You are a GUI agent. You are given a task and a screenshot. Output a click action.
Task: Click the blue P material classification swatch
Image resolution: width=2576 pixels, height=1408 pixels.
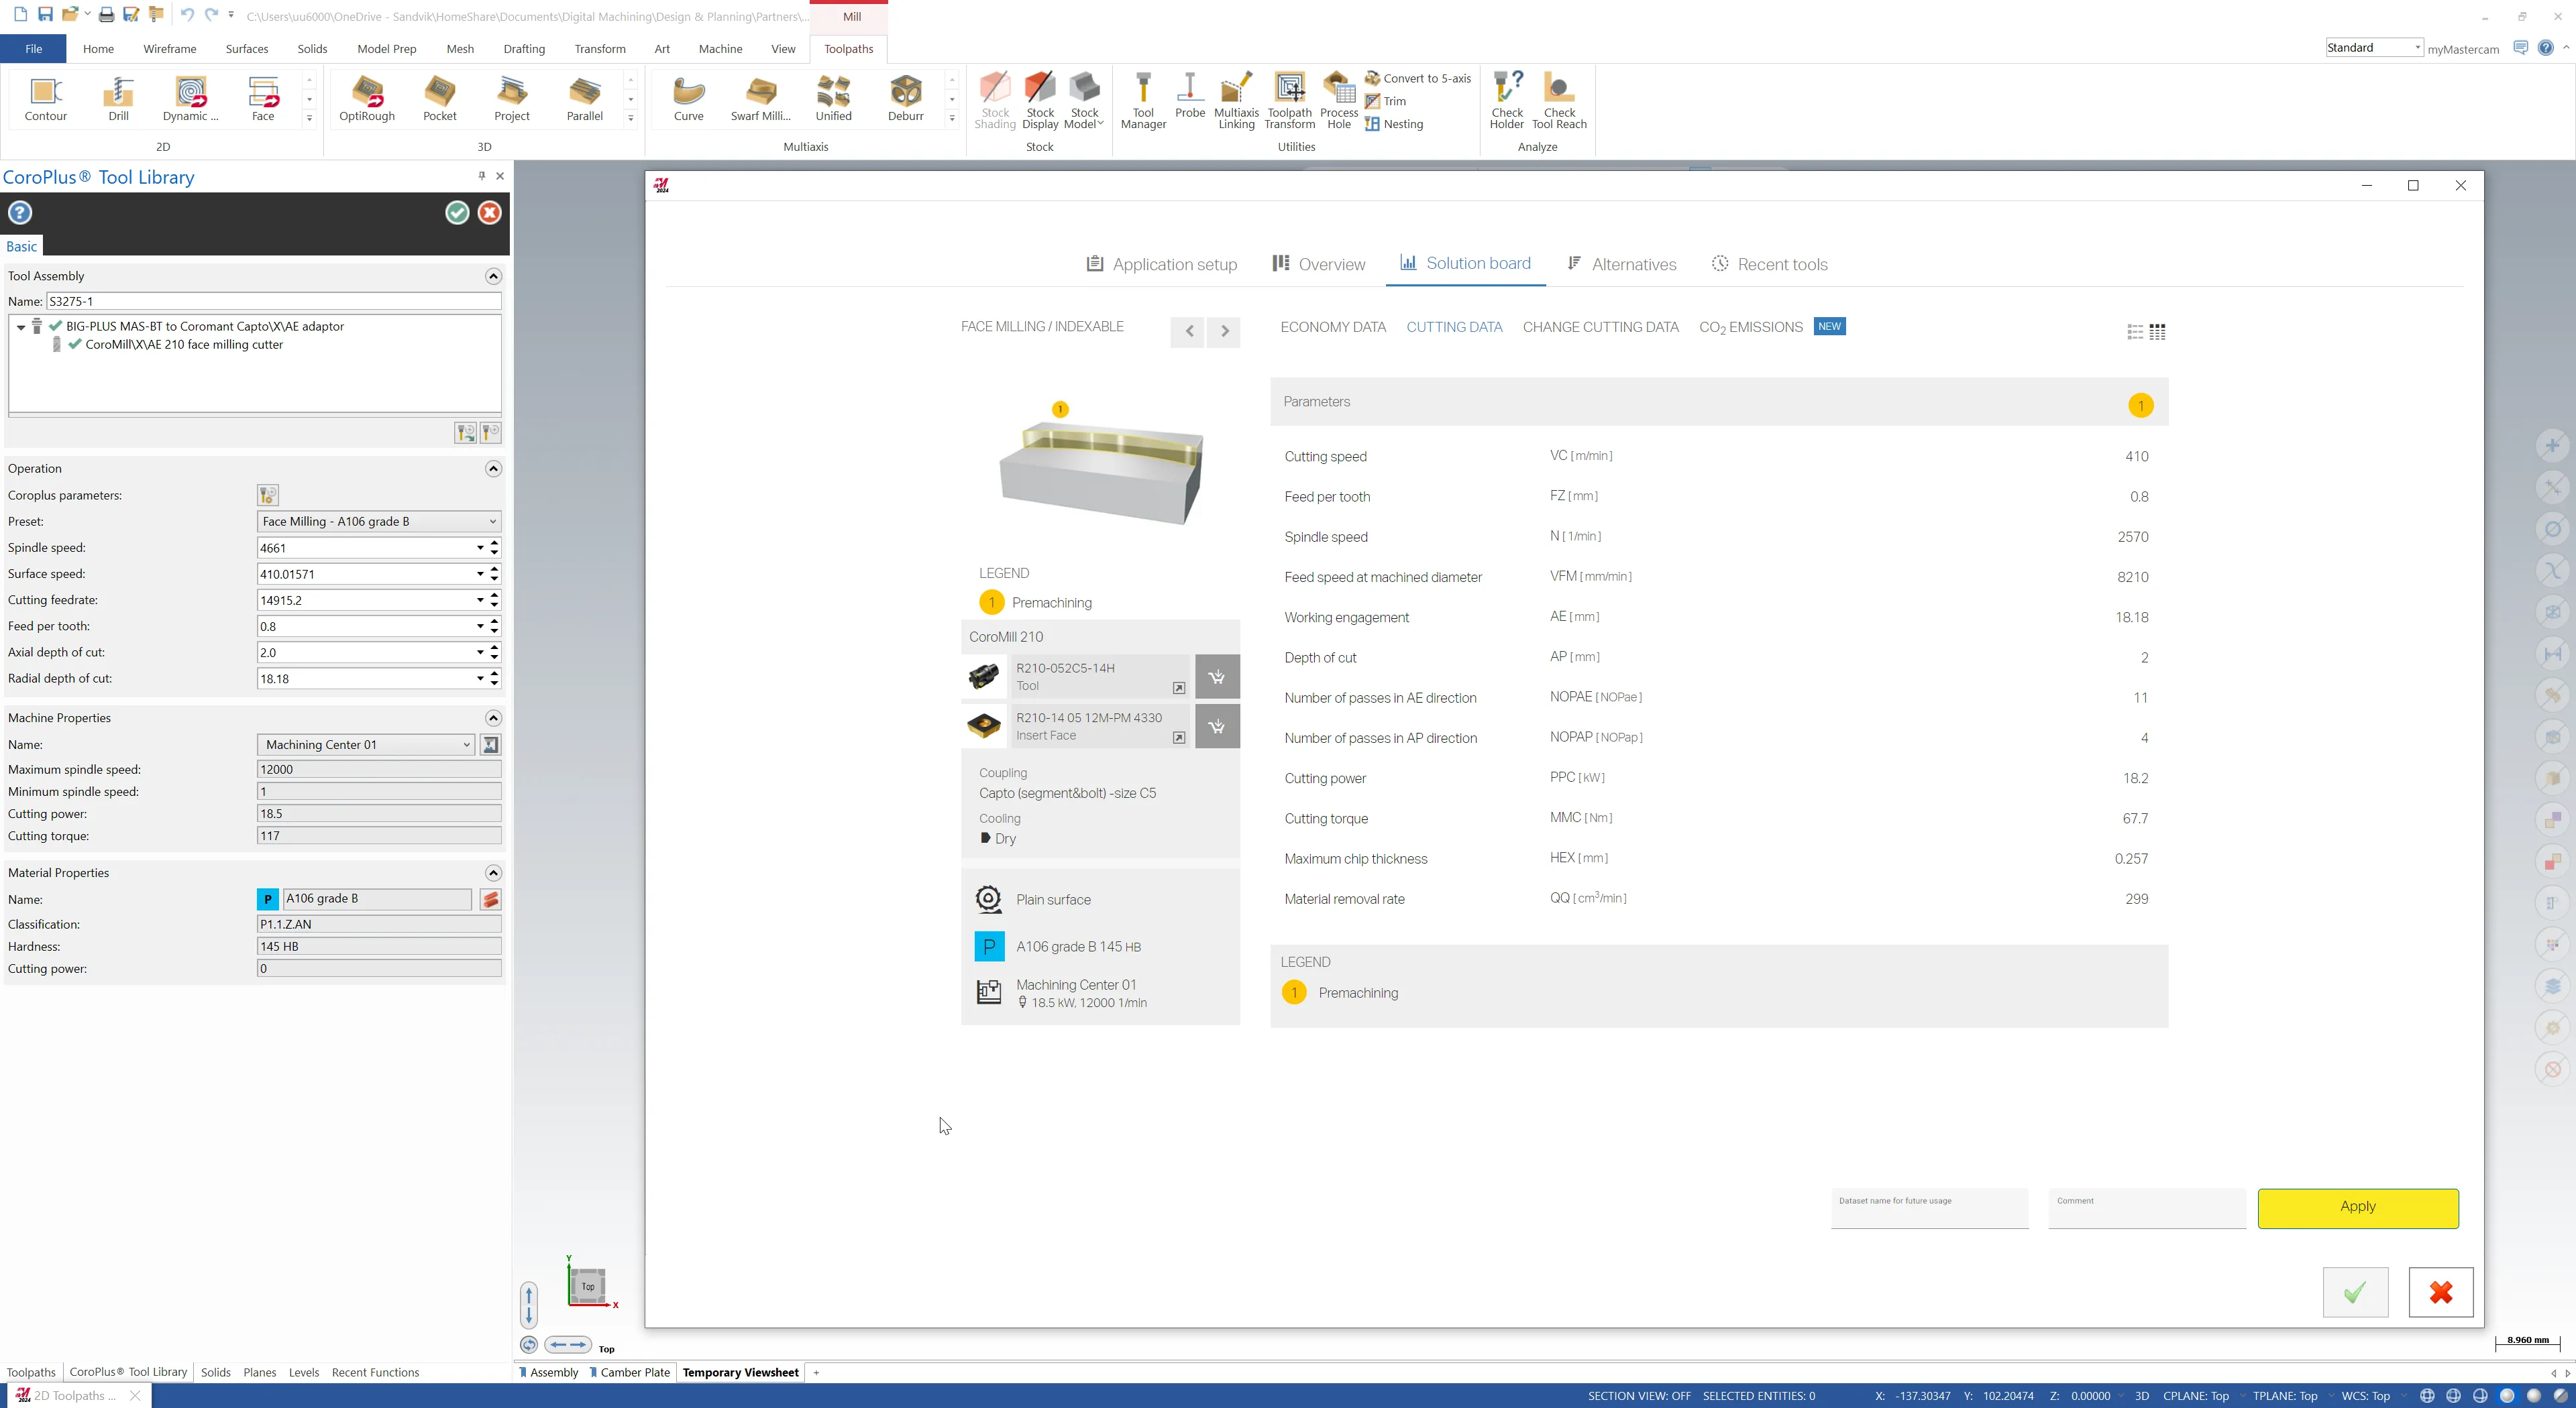click(x=268, y=899)
